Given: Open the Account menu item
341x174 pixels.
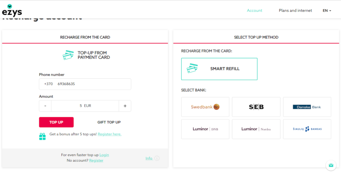Looking at the screenshot, I should click(x=254, y=10).
